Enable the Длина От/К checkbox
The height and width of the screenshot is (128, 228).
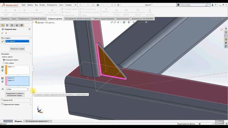click(2, 100)
